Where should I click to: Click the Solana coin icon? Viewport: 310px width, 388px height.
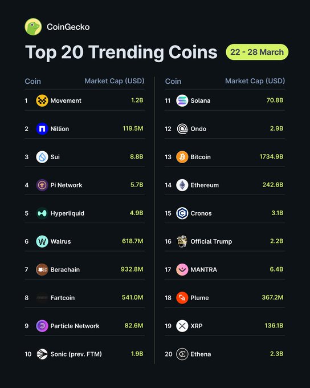[182, 101]
